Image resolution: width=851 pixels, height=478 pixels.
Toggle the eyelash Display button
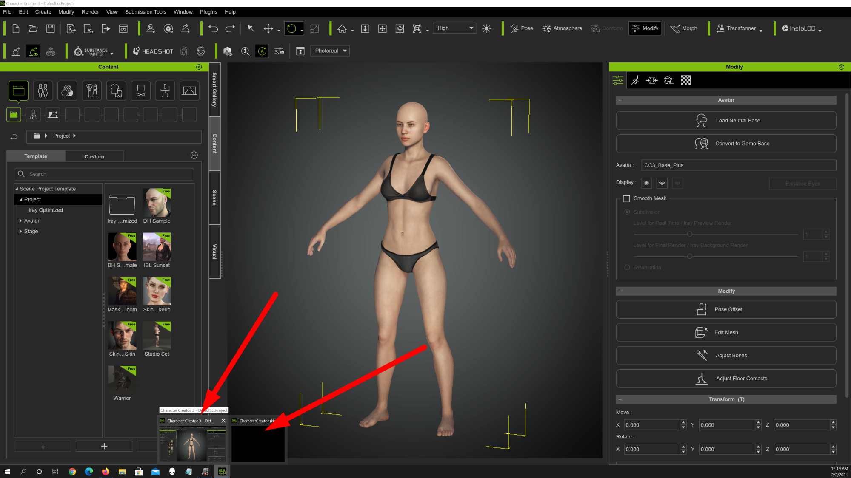coord(662,183)
